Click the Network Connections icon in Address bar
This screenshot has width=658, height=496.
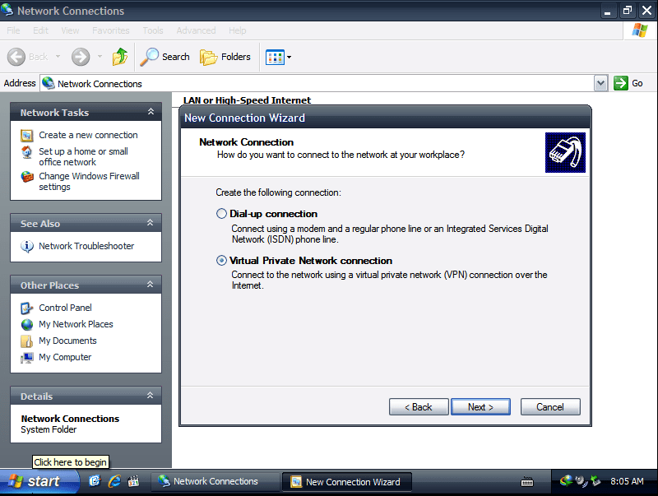(x=49, y=83)
